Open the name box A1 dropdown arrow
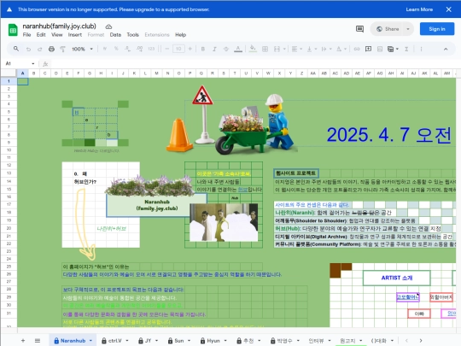 (33, 63)
